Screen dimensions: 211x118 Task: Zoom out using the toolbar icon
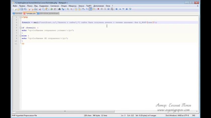(71, 9)
